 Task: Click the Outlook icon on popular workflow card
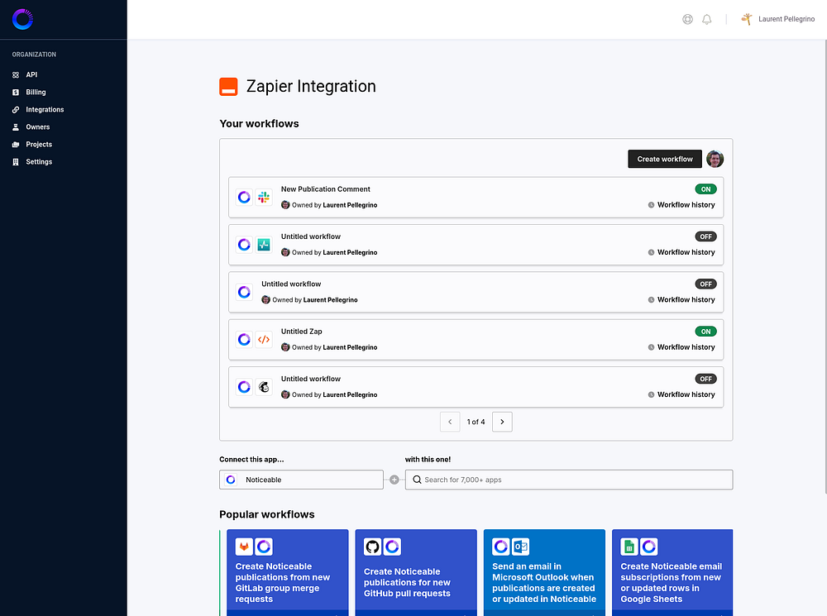point(520,547)
